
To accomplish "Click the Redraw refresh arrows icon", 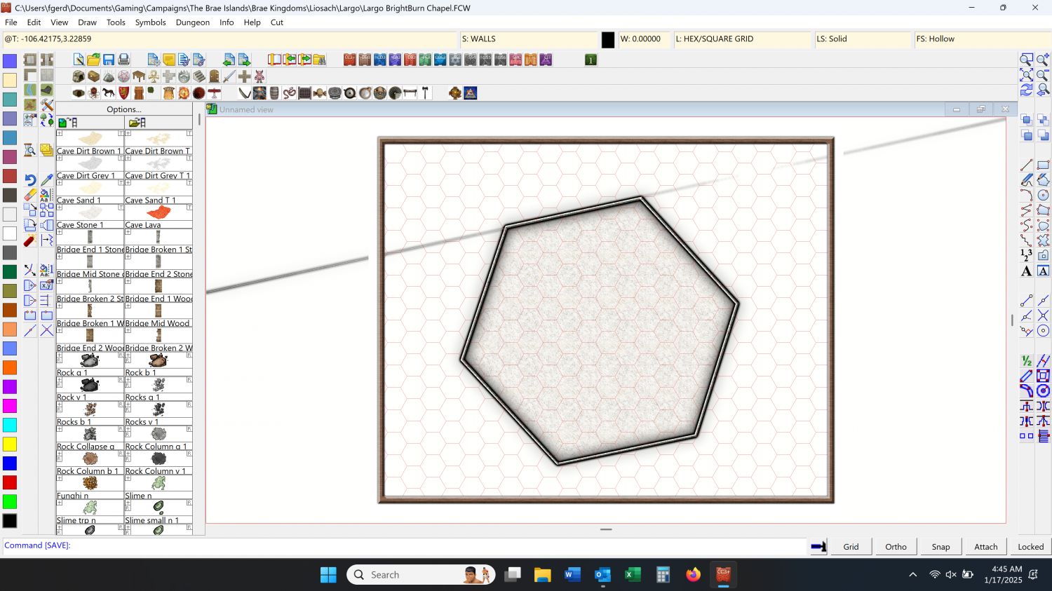I will coord(1026,90).
